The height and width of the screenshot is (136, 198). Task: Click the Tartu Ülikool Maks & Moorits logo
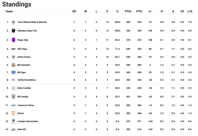(x=13, y=22)
